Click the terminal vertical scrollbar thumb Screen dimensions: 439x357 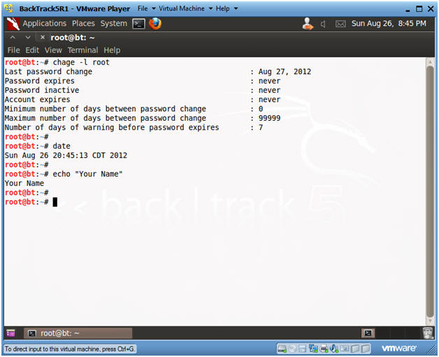coord(430,192)
